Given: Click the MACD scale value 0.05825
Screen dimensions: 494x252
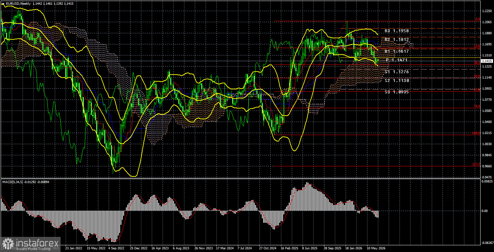Looking at the screenshot, I should click(487, 181).
